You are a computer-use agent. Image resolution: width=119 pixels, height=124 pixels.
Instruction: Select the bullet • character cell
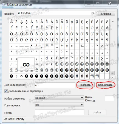tap(72, 46)
